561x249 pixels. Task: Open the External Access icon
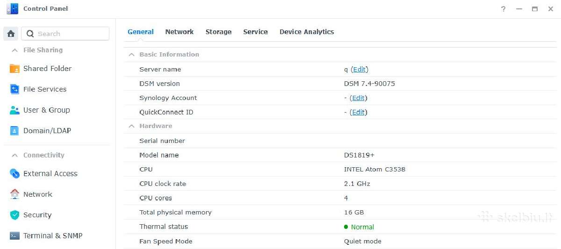[14, 173]
